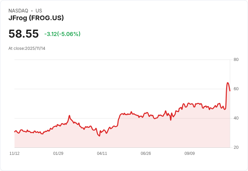Click the 09/09 date on x-axis
248x171 pixels.
coord(190,153)
